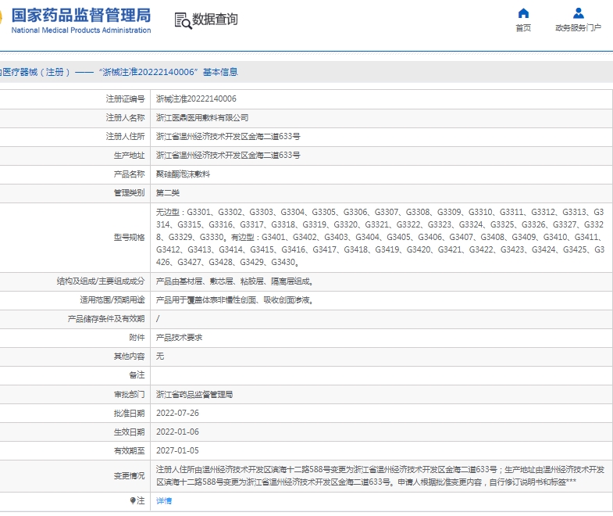Click the 产品储存条件及有效期 row label
Image resolution: width=613 pixels, height=516 pixels.
point(106,319)
